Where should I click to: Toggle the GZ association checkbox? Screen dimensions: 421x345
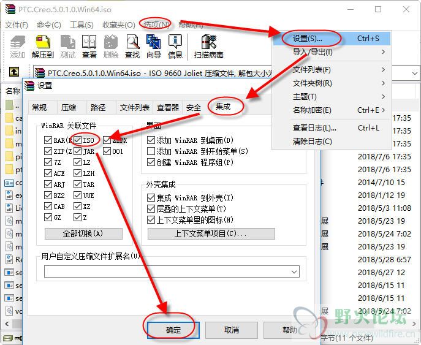coord(48,217)
